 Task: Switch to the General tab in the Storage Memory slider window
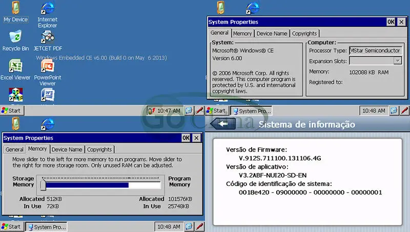[x=14, y=149]
